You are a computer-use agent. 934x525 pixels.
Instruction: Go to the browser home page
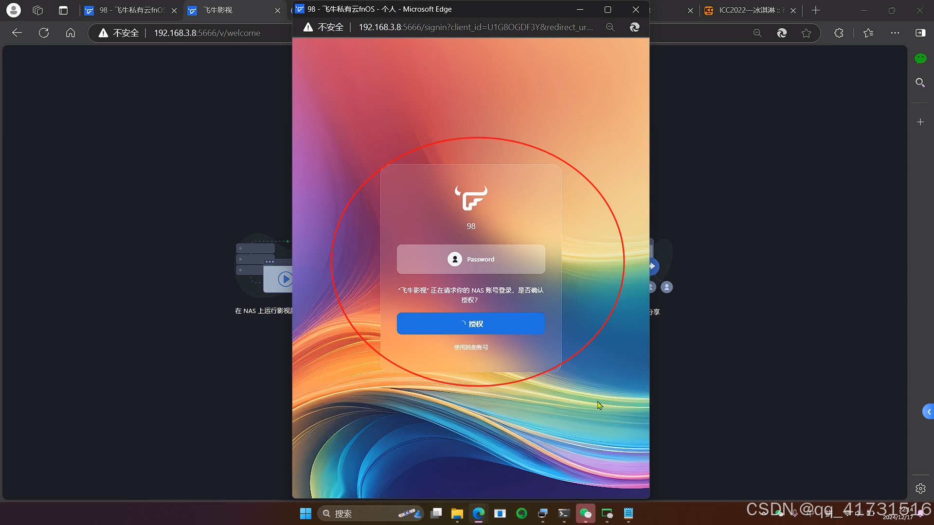point(71,33)
